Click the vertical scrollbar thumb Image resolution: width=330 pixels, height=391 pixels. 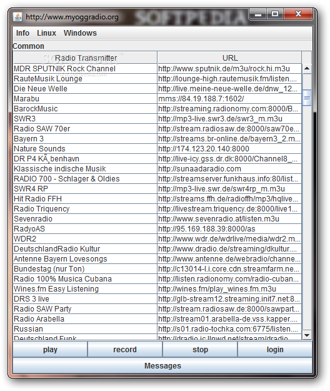point(307,98)
